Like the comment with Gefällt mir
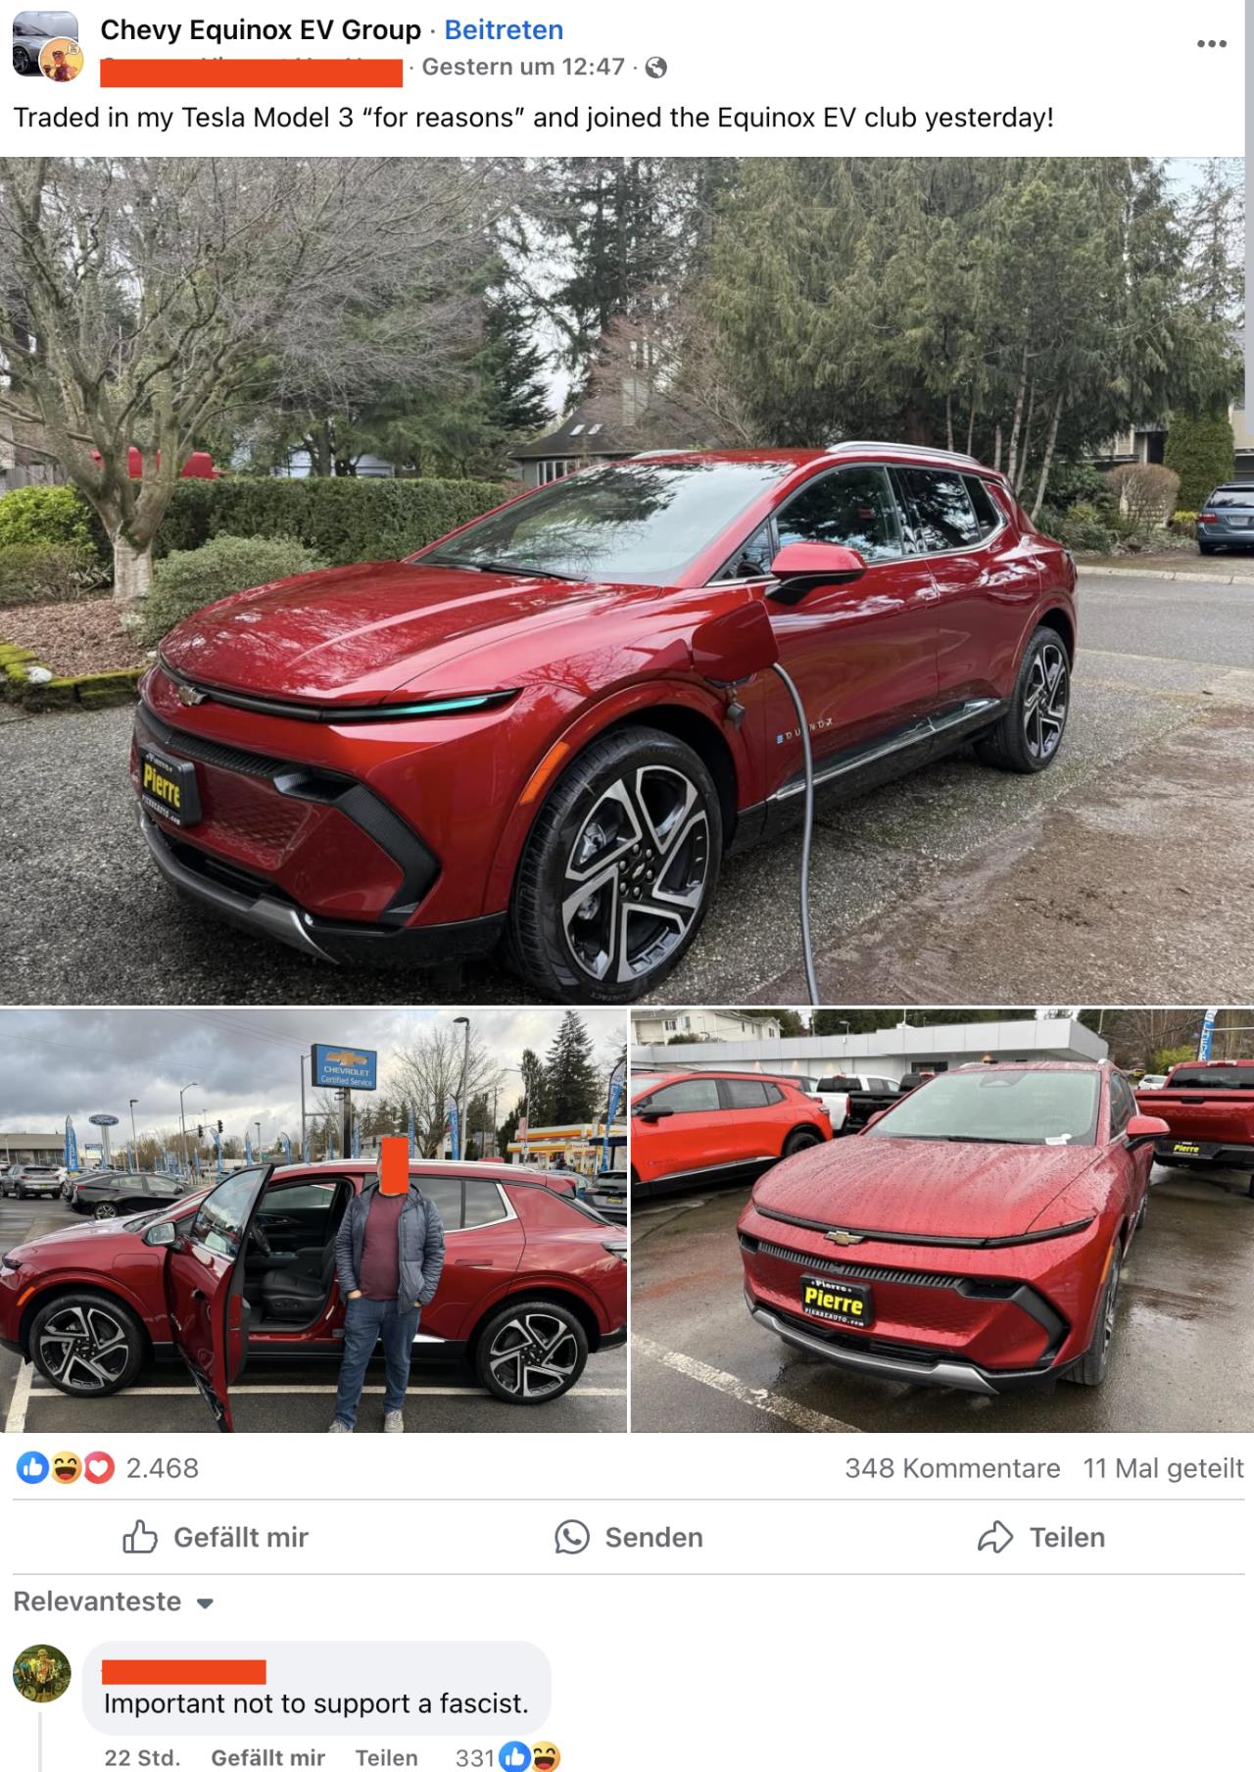 [x=267, y=1757]
